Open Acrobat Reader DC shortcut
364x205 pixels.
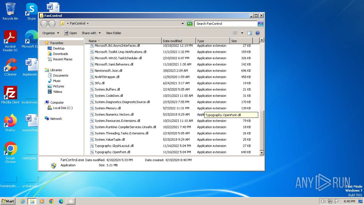[10, 41]
